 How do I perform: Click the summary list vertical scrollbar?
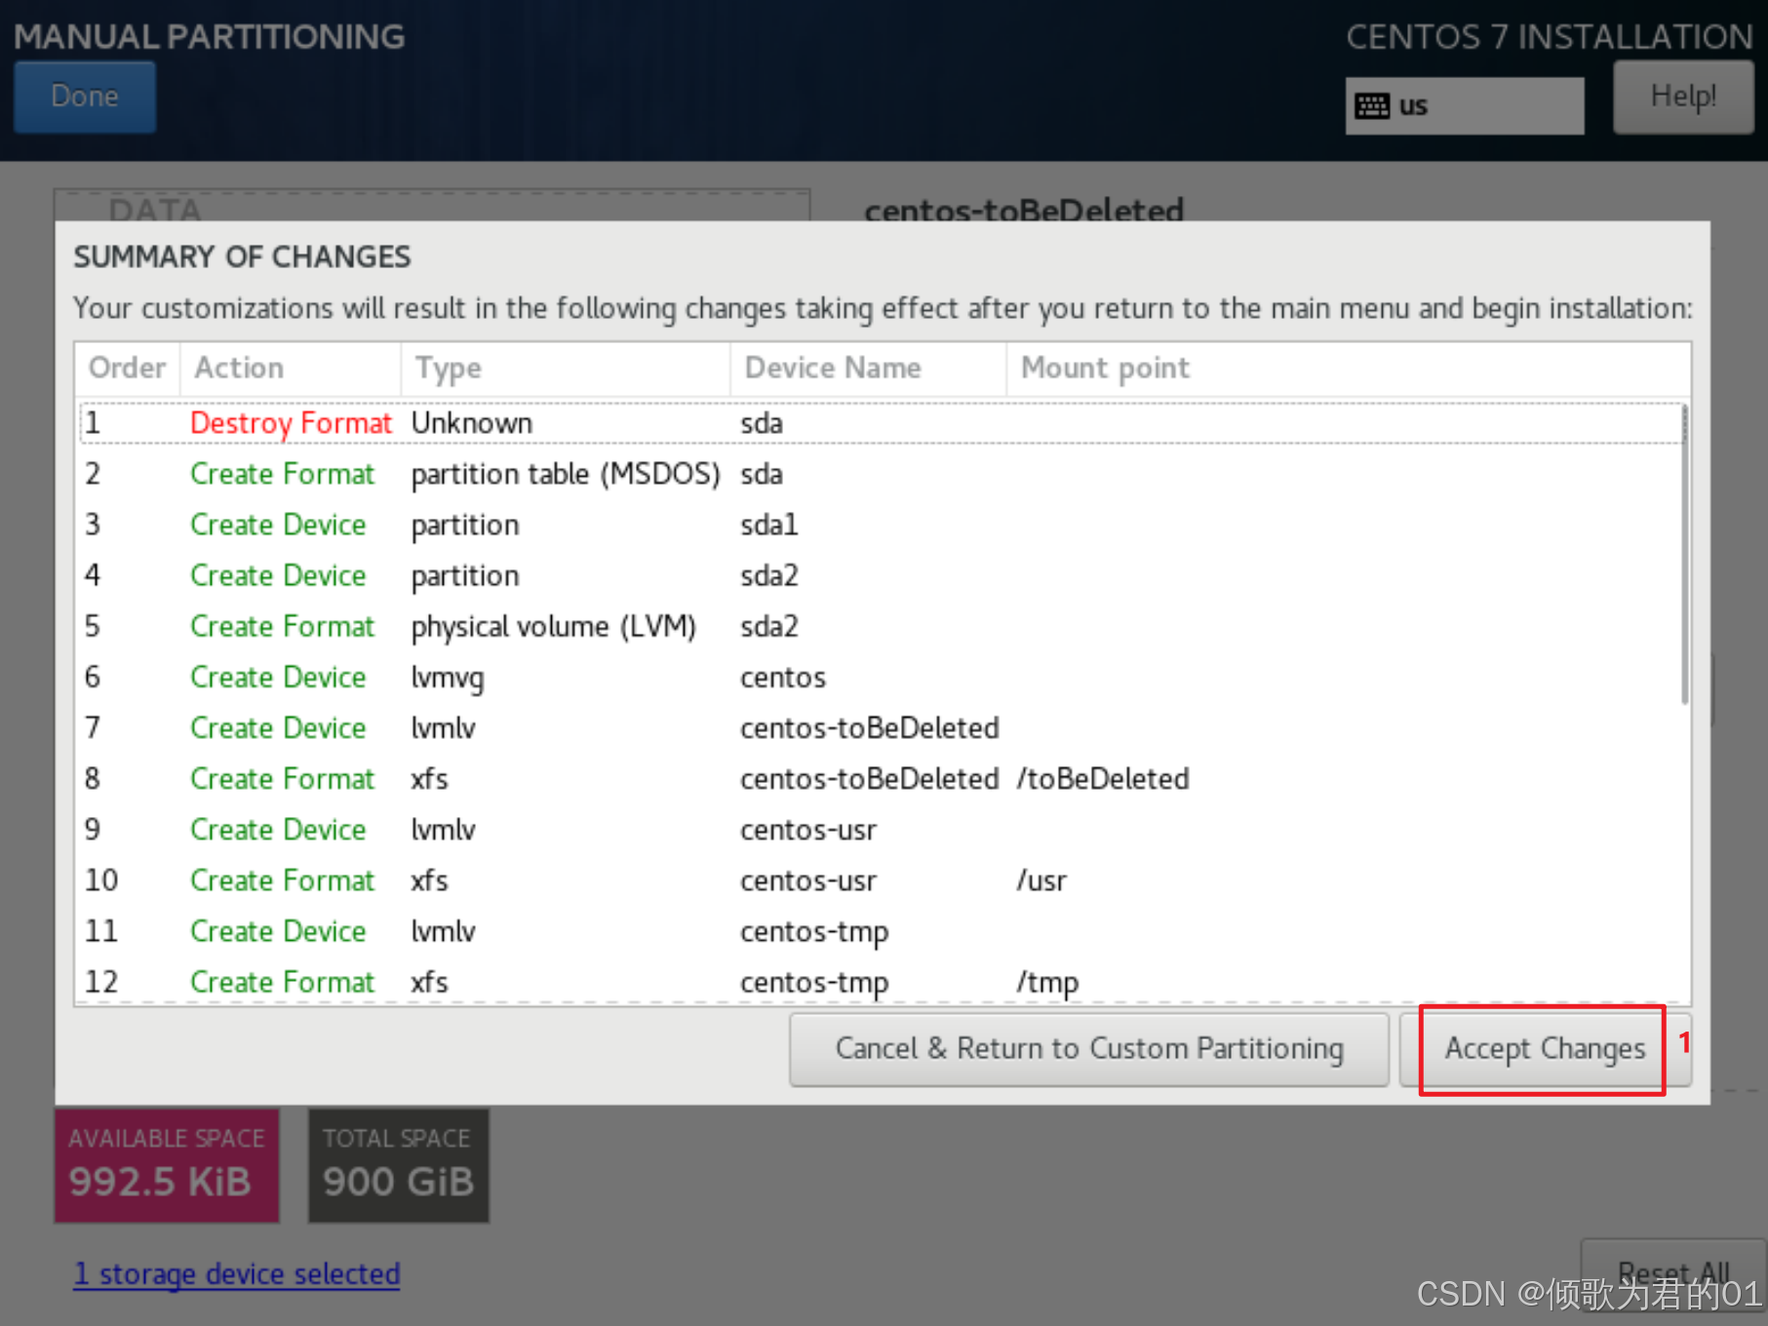click(x=1684, y=554)
